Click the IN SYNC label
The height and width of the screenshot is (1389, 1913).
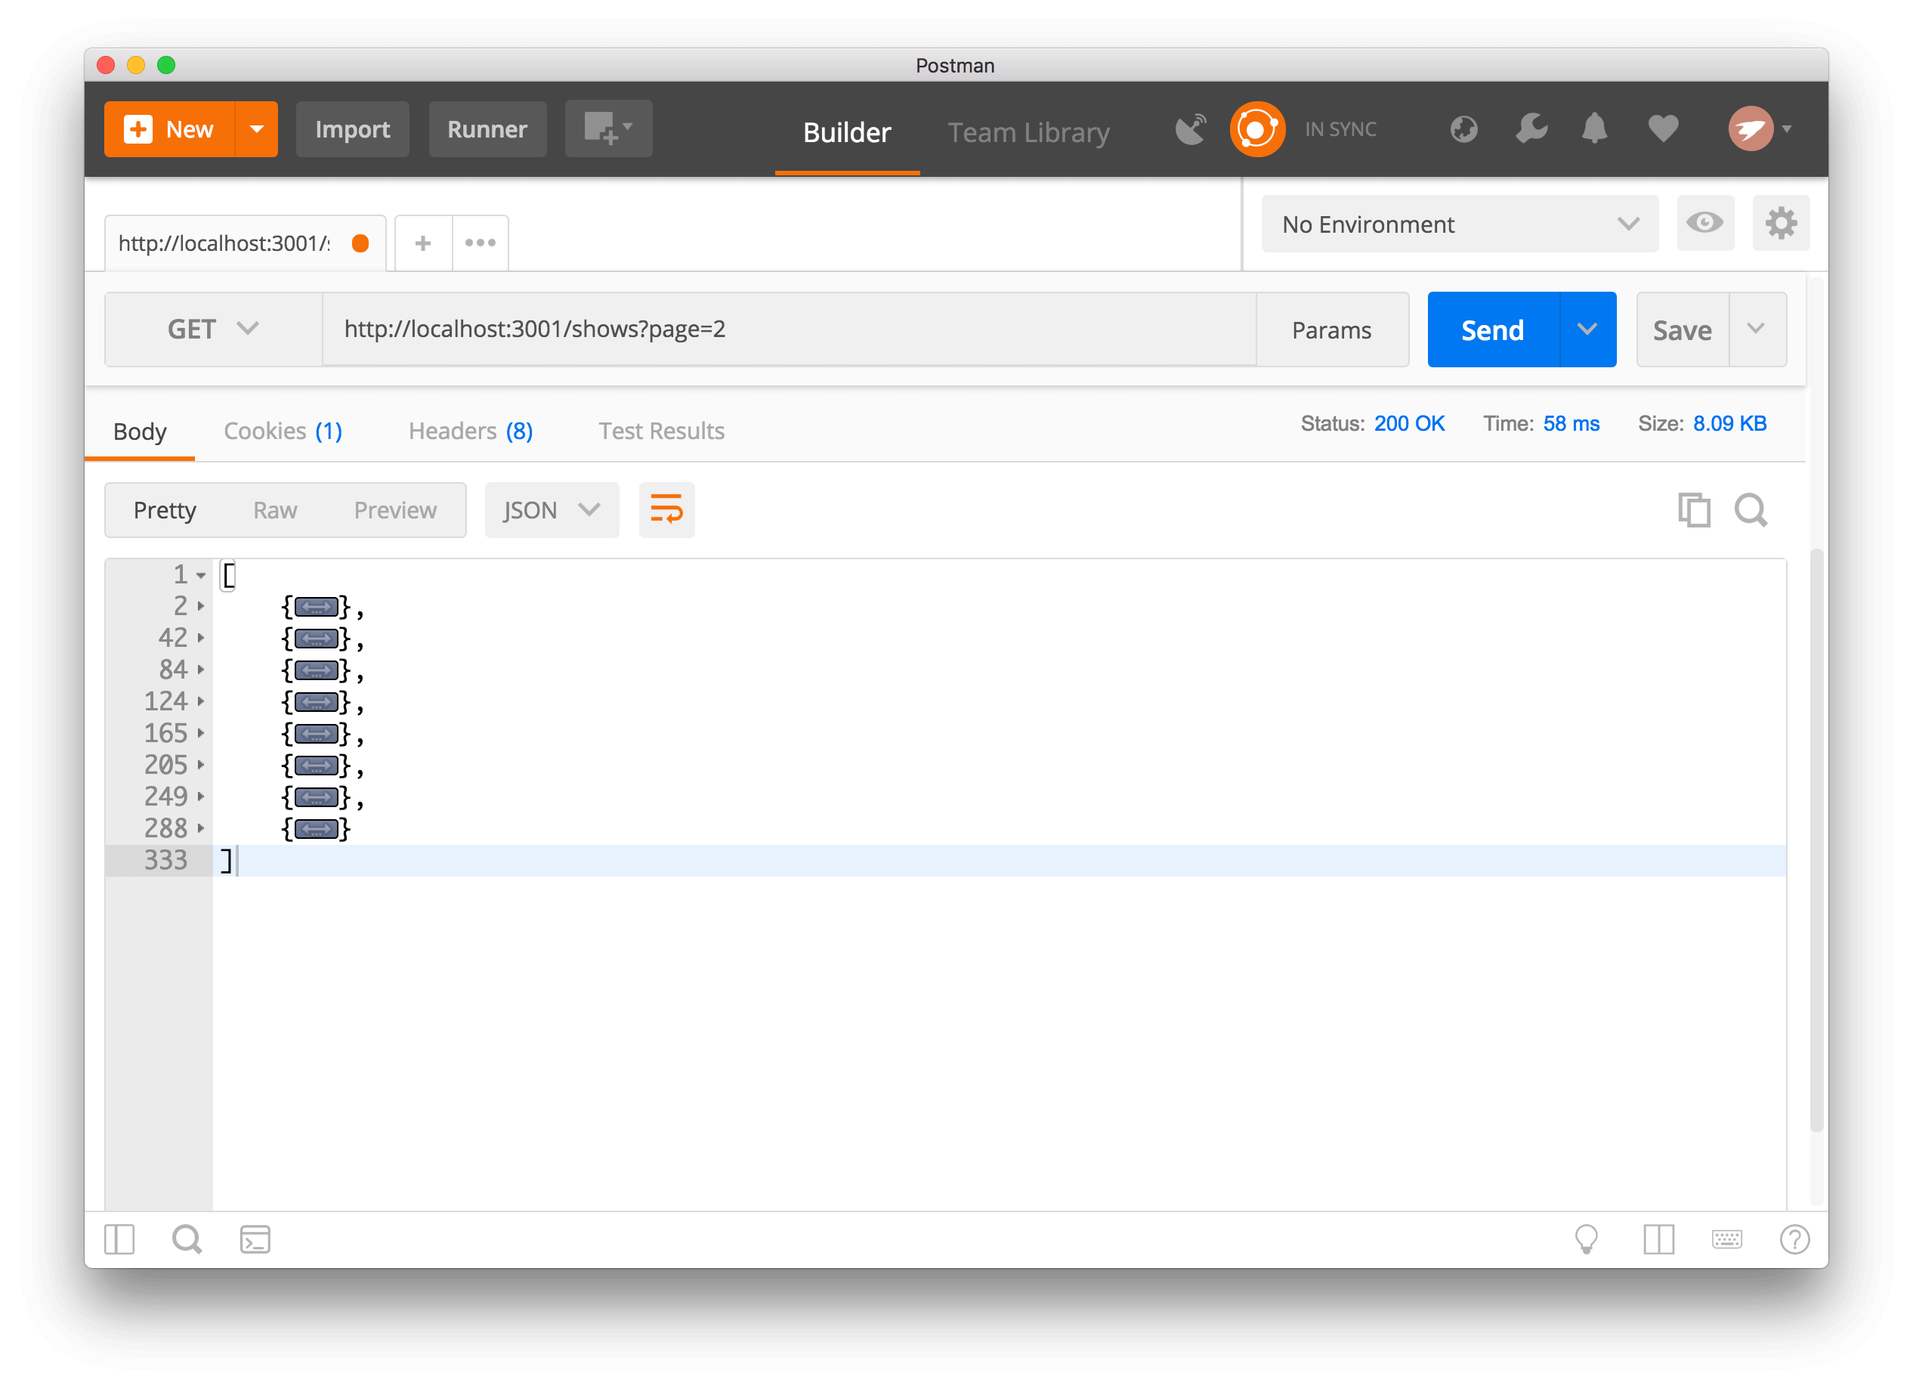1340,129
